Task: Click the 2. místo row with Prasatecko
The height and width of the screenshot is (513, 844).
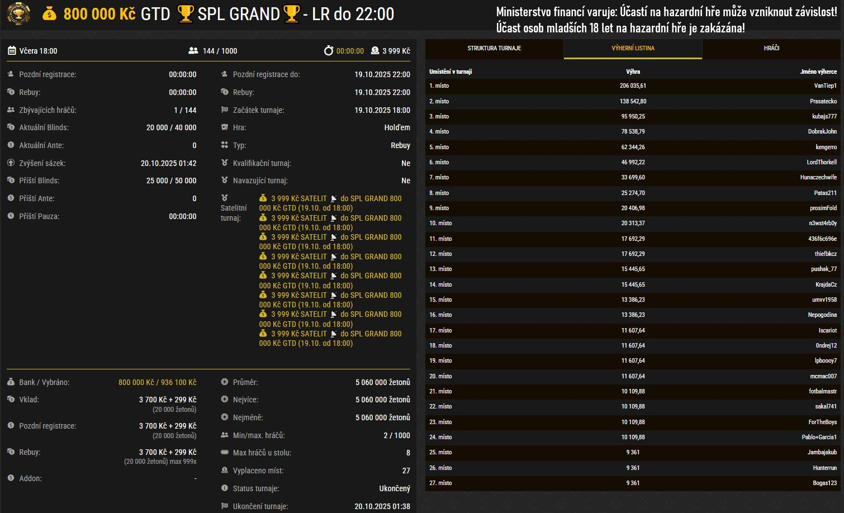Action: (633, 101)
